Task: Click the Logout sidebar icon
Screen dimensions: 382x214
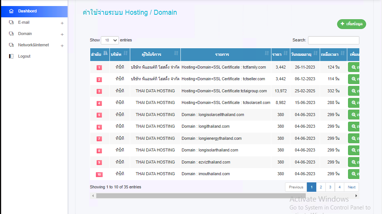Action: point(11,56)
